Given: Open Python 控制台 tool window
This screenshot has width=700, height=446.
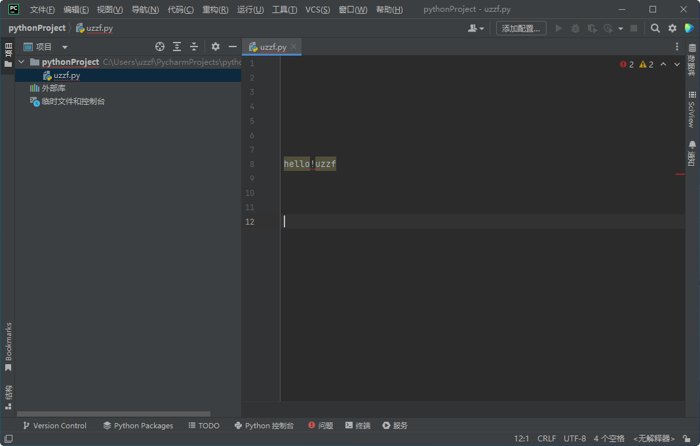Looking at the screenshot, I should (x=264, y=426).
